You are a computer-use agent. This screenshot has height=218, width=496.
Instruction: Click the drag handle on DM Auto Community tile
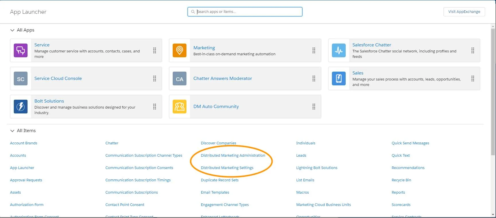(314, 107)
